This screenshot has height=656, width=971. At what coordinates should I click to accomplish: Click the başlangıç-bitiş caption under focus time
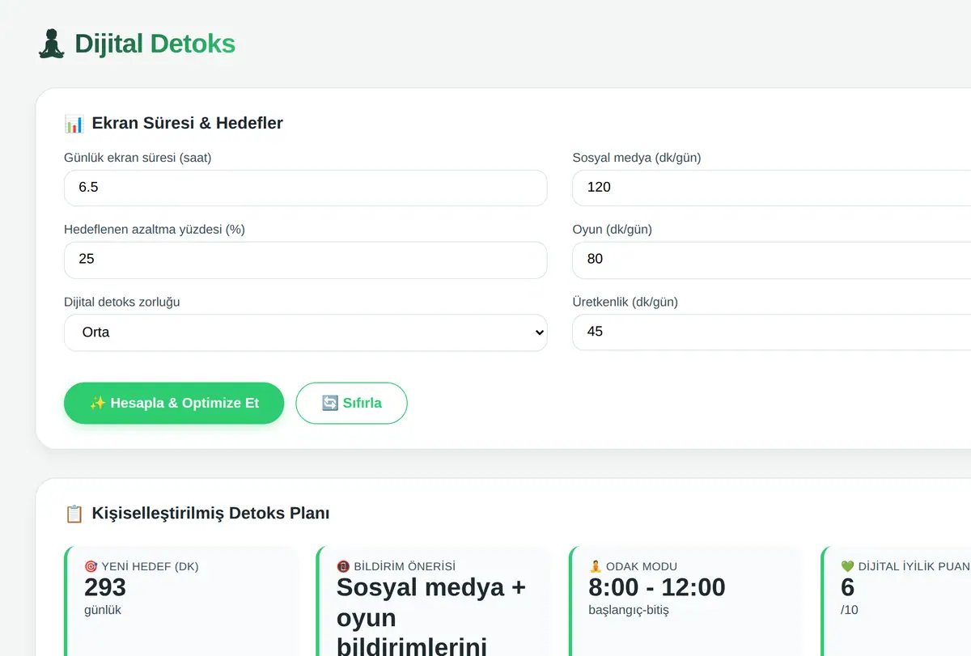pos(629,610)
